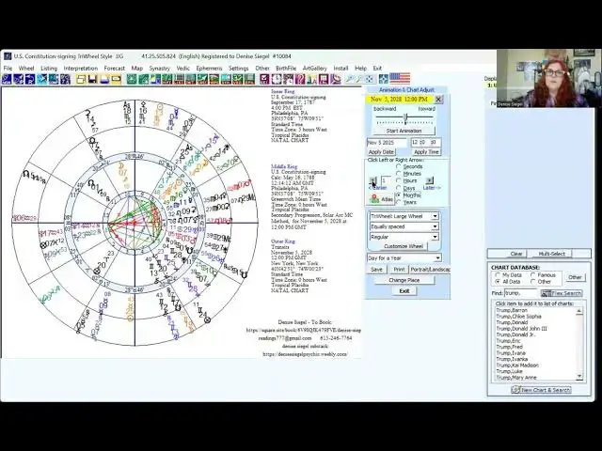Viewport: 602px width, 451px height.
Task: Click the Later right-arrow button
Action: click(x=429, y=179)
